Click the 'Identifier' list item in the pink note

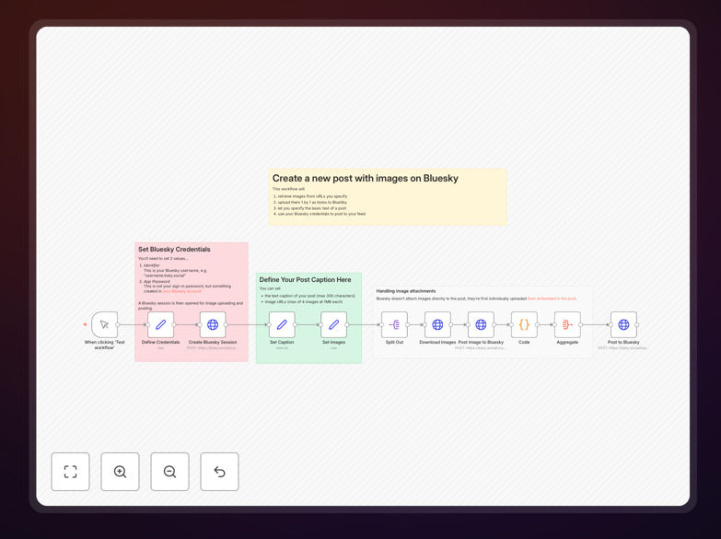point(152,265)
